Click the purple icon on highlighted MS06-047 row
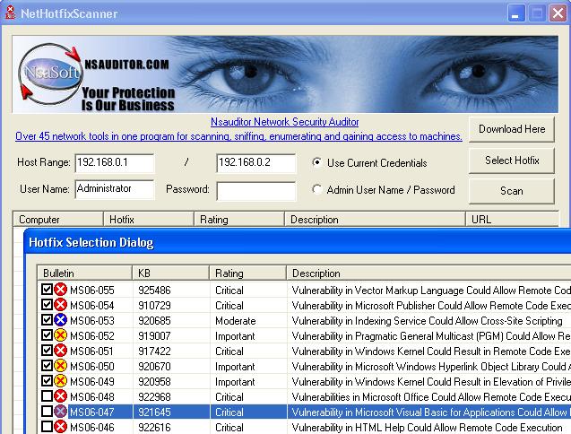This screenshot has width=571, height=434. coord(60,412)
